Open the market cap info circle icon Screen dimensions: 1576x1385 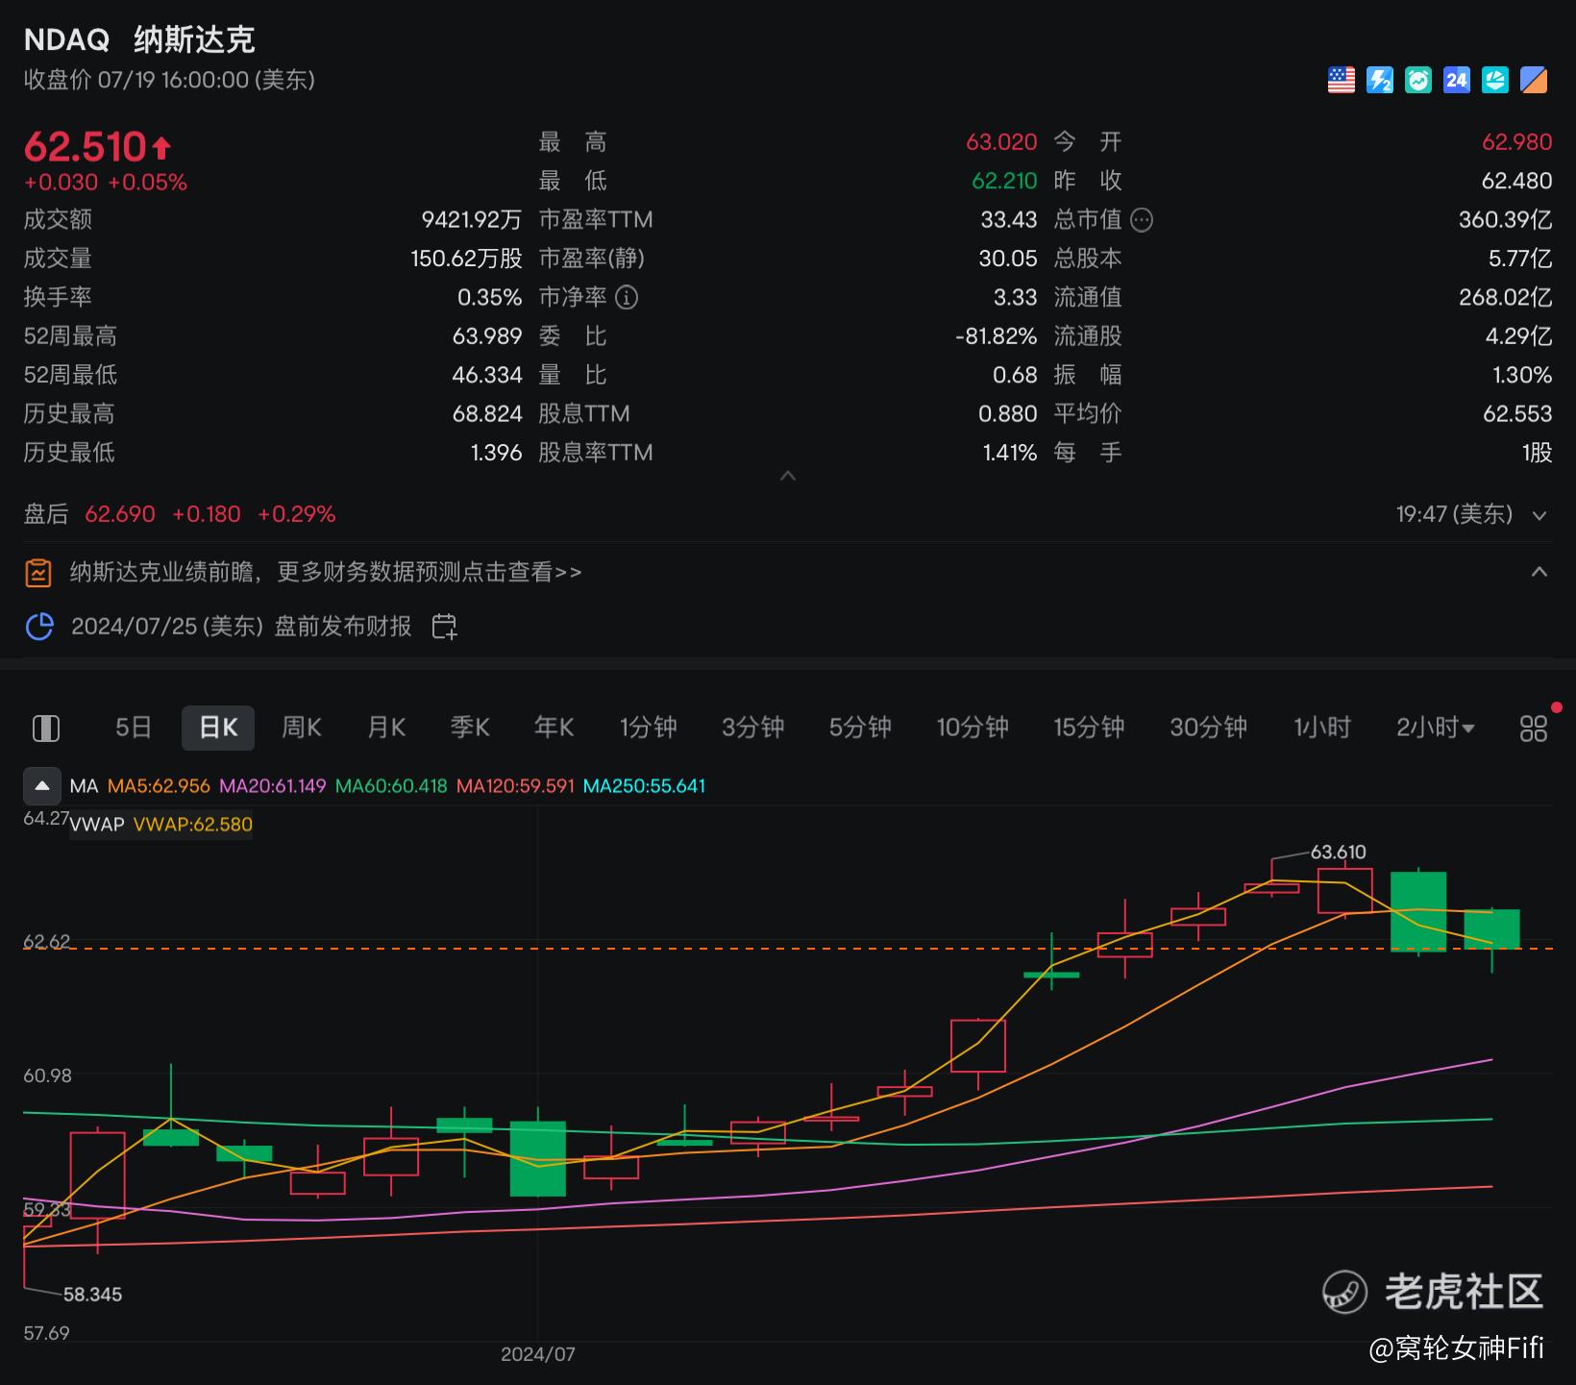[x=1142, y=220]
